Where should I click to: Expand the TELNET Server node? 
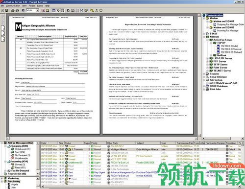[208, 71]
